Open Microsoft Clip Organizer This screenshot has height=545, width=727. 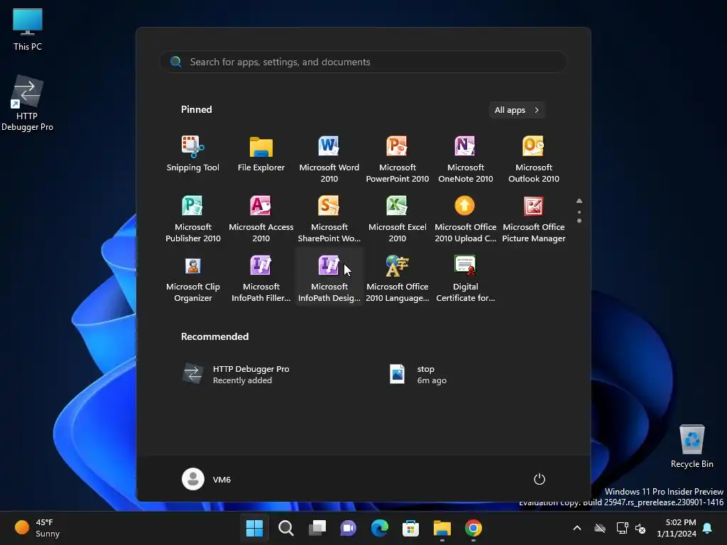193,278
